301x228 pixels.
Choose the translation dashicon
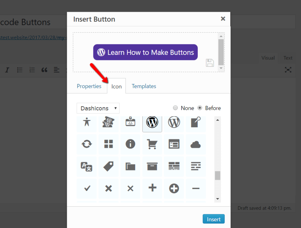87,166
